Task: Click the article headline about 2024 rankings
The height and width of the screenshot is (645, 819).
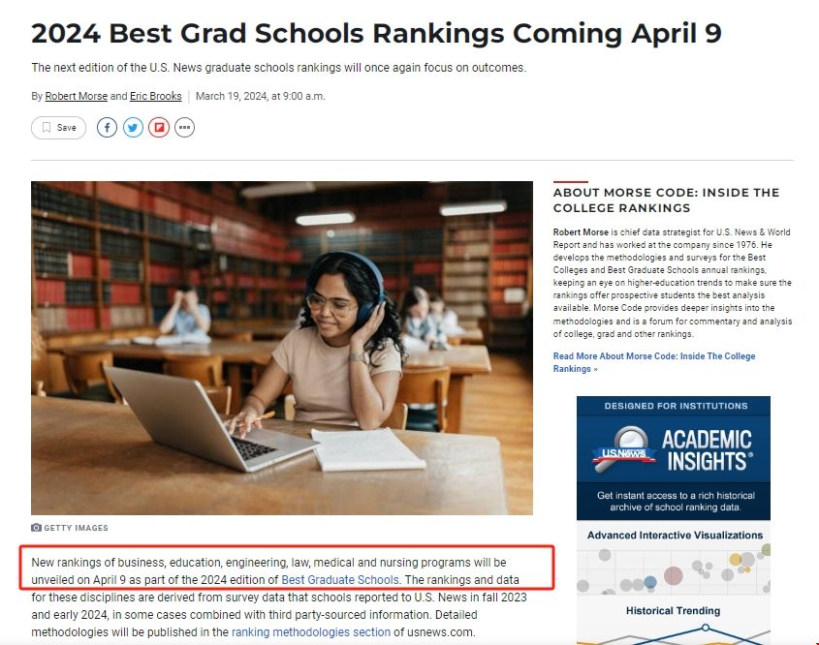Action: point(376,33)
